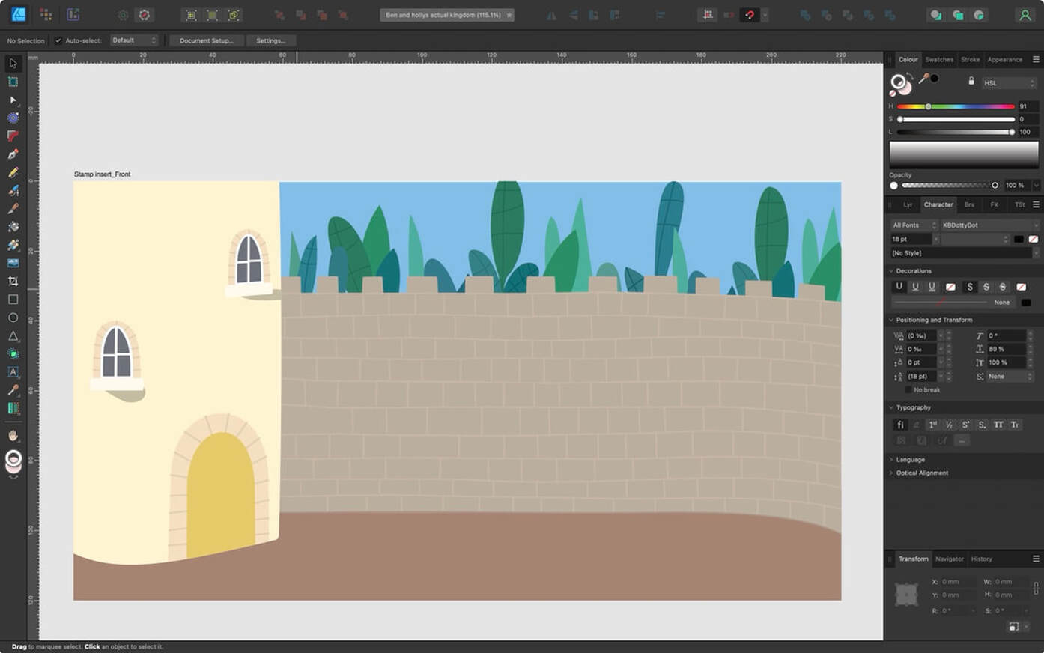Open the KBDottyDot font family dropdown
This screenshot has height=653, width=1044.
tap(989, 225)
